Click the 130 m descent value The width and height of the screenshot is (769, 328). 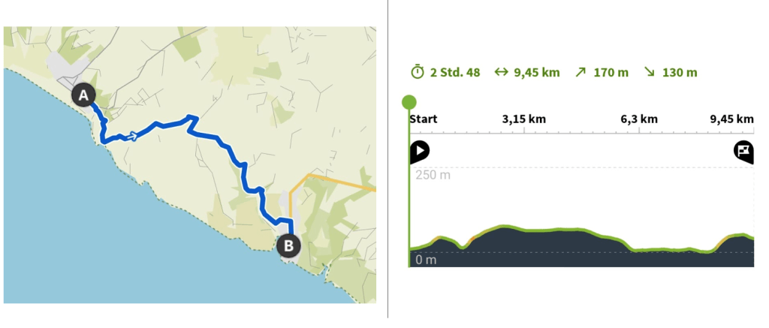pos(680,73)
